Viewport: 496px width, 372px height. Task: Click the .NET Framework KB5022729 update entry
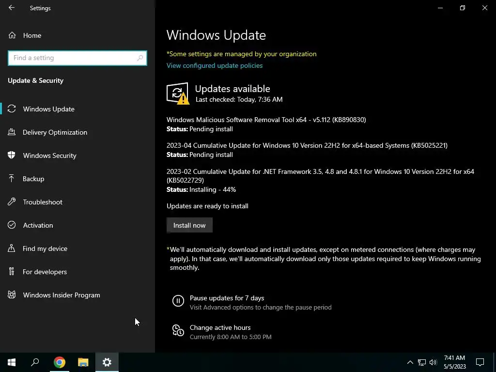click(x=320, y=176)
